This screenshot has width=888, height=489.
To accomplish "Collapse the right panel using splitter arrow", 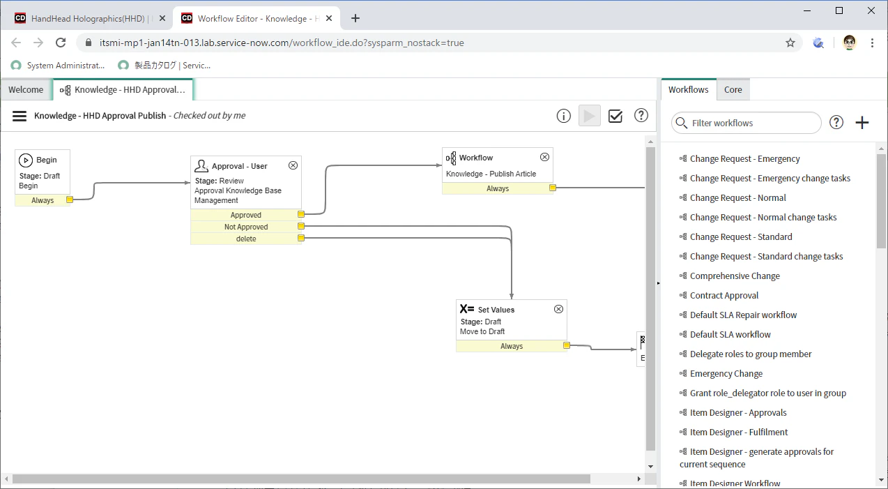I will tap(658, 283).
